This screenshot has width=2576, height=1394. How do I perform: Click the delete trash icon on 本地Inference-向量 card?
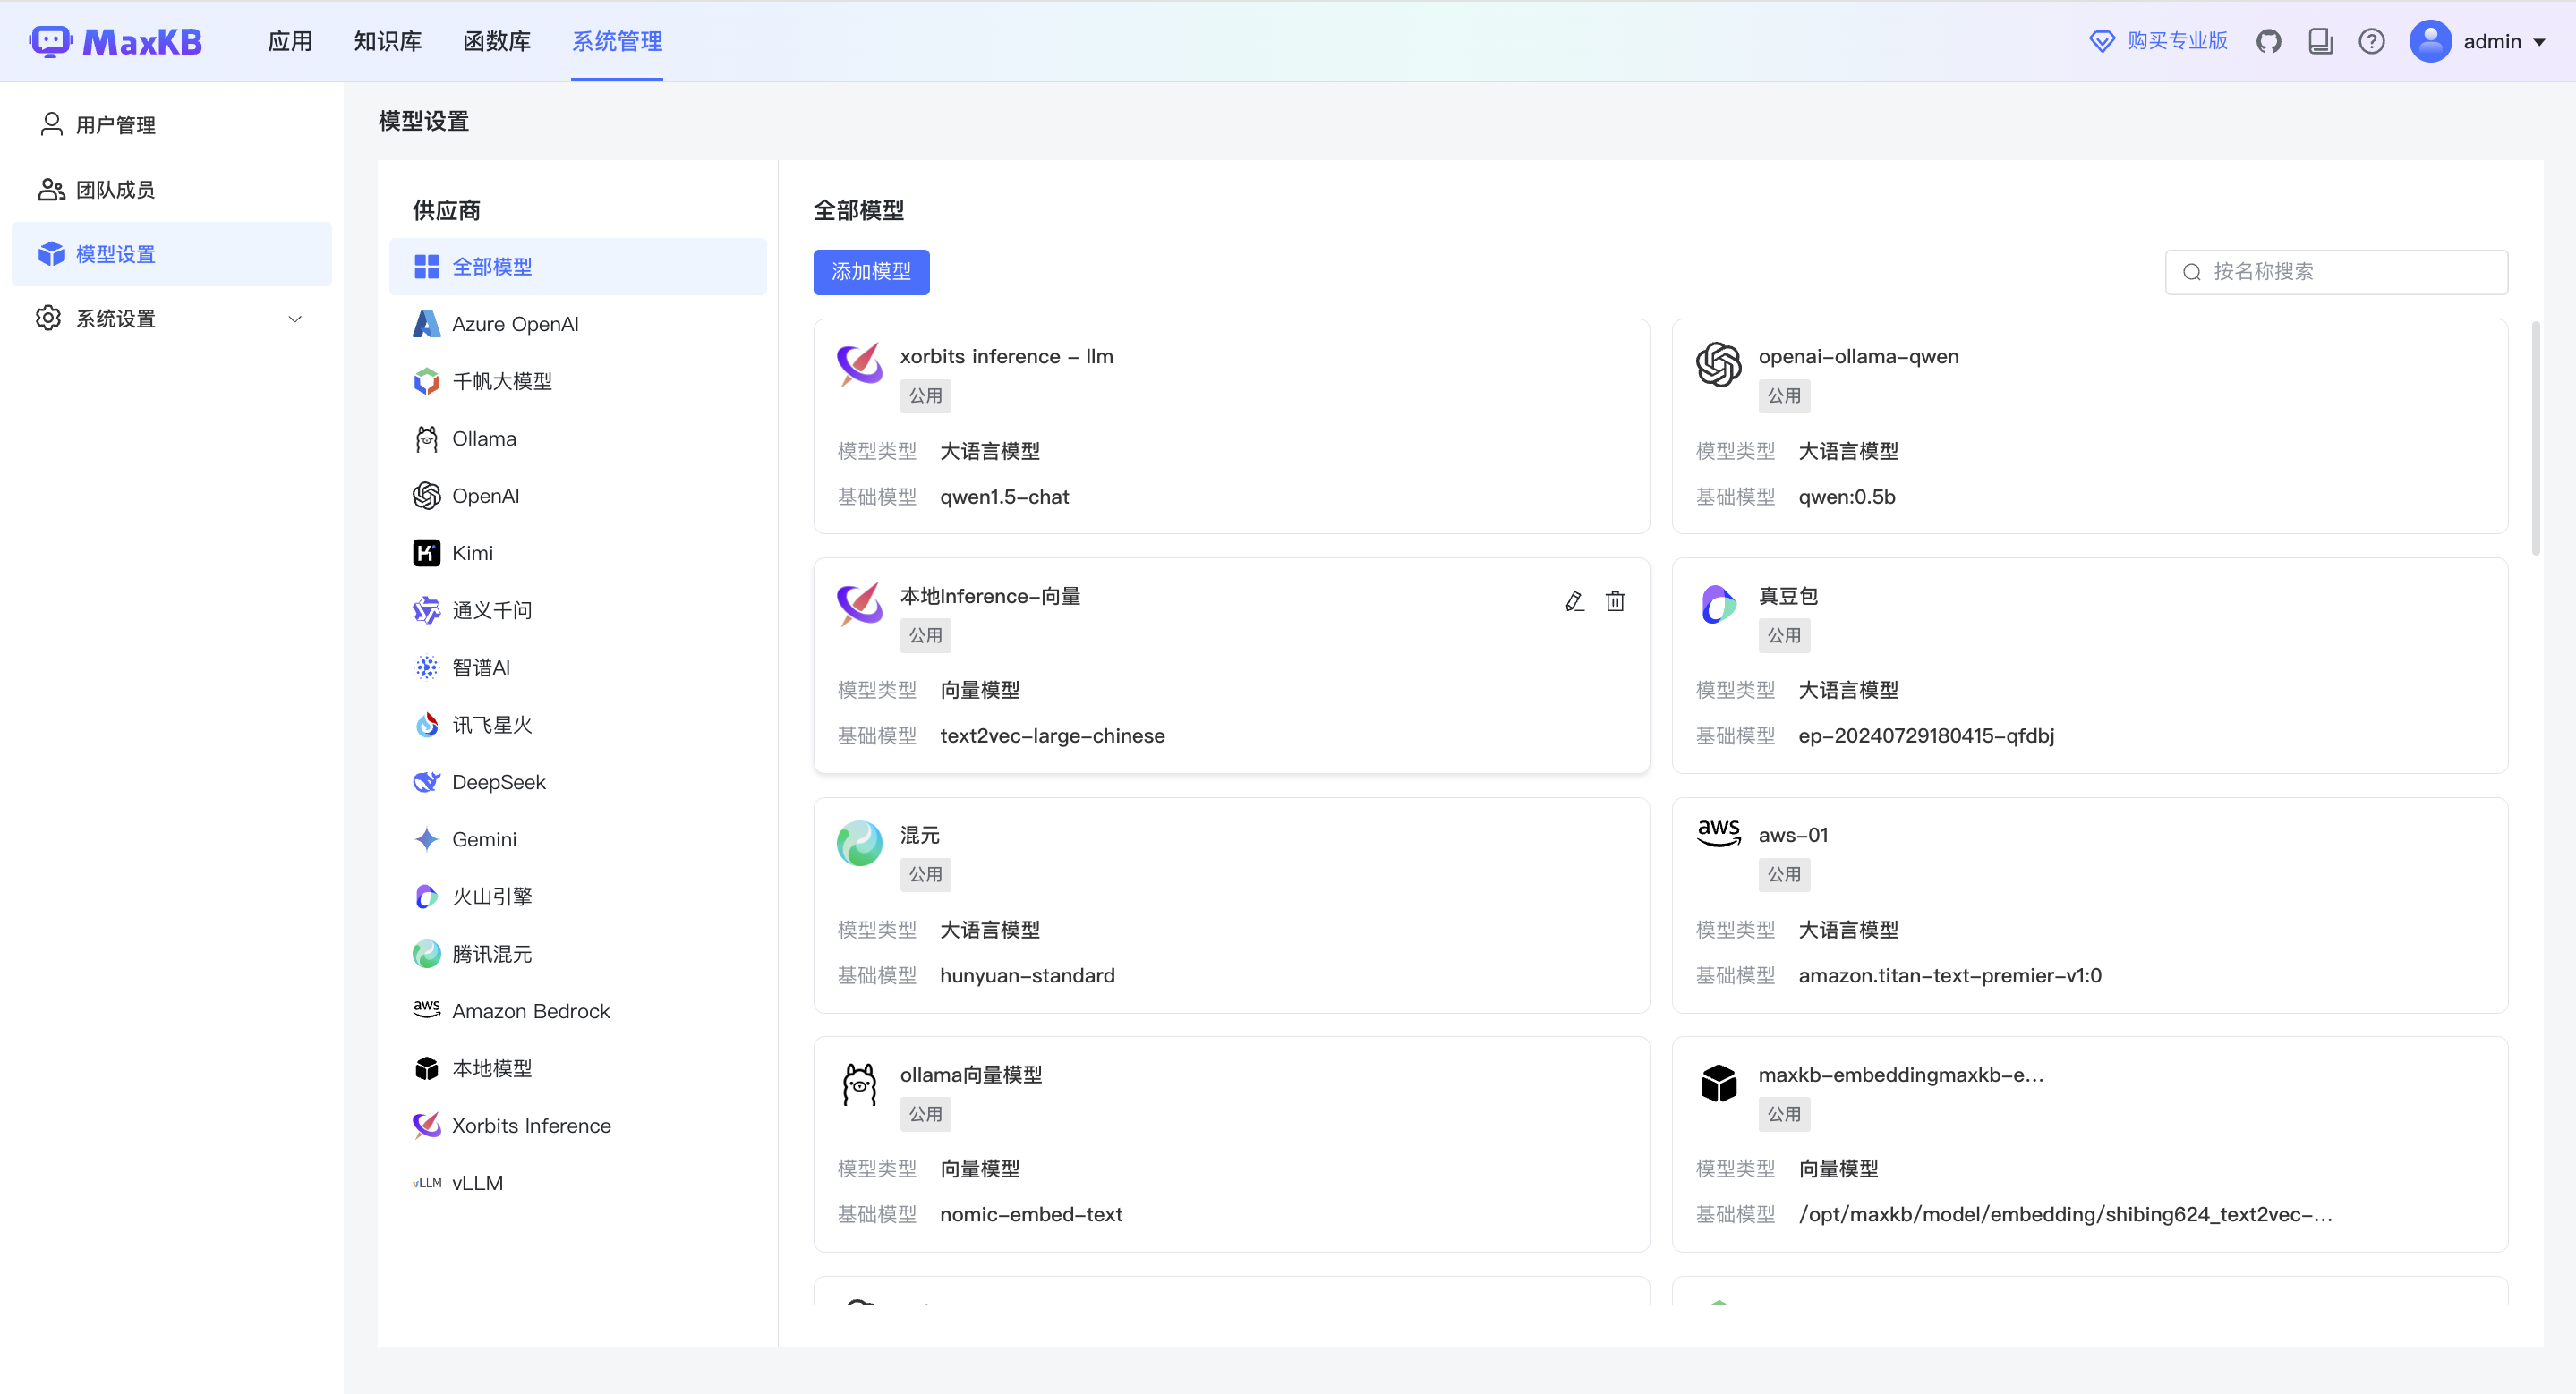pos(1615,600)
